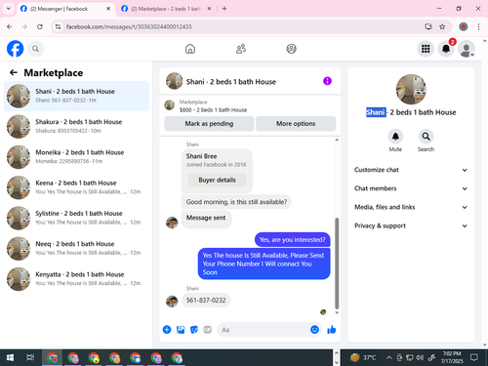Expand the Privacy & support section
Viewport: 488px width, 366px height.
[x=411, y=225]
